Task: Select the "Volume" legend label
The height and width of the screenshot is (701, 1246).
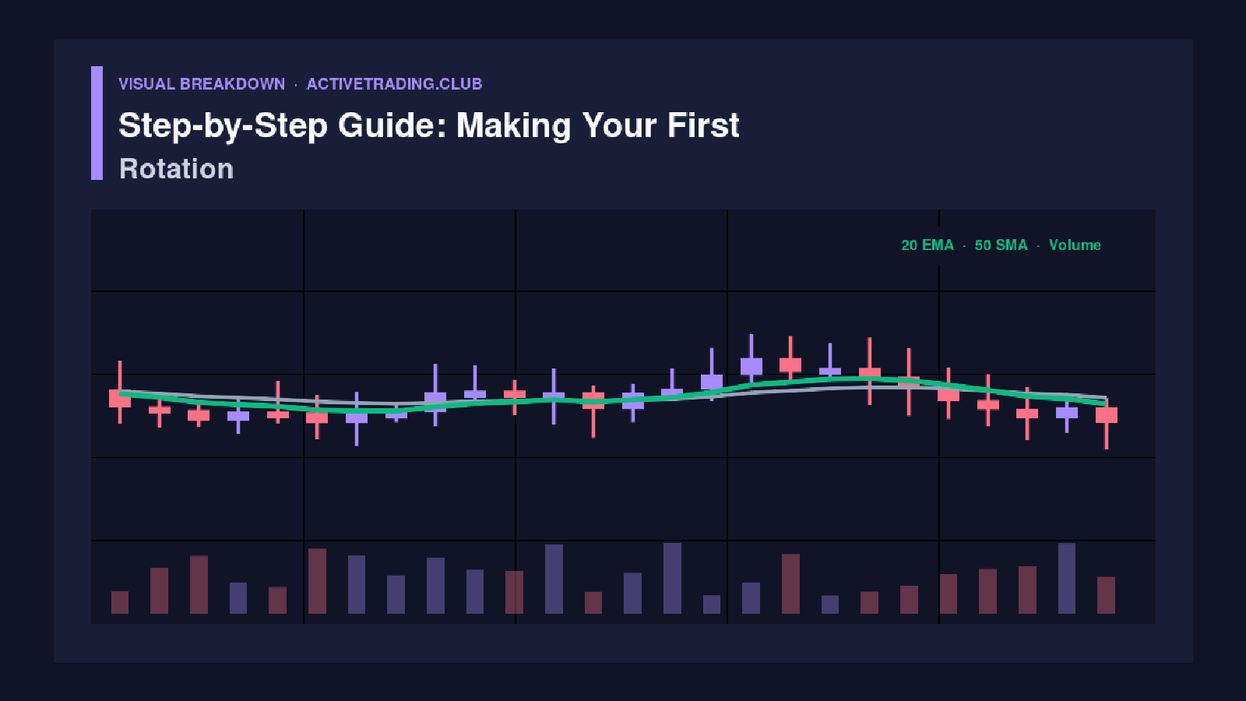Action: [x=1075, y=245]
